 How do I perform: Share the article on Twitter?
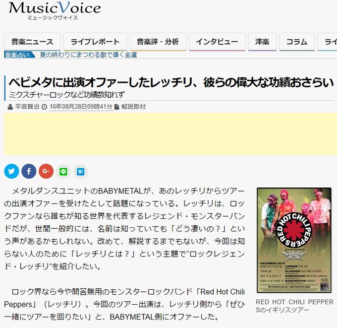tap(11, 171)
